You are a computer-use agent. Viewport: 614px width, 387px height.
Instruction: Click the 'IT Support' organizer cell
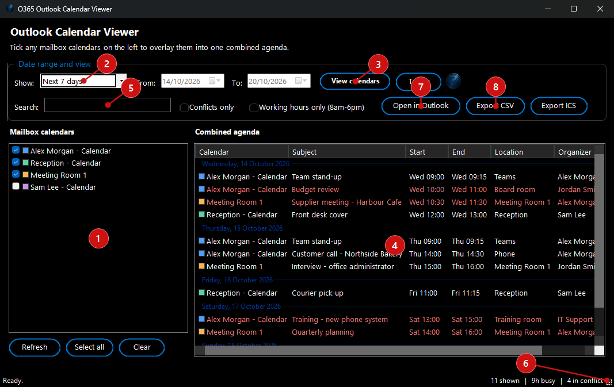575,320
